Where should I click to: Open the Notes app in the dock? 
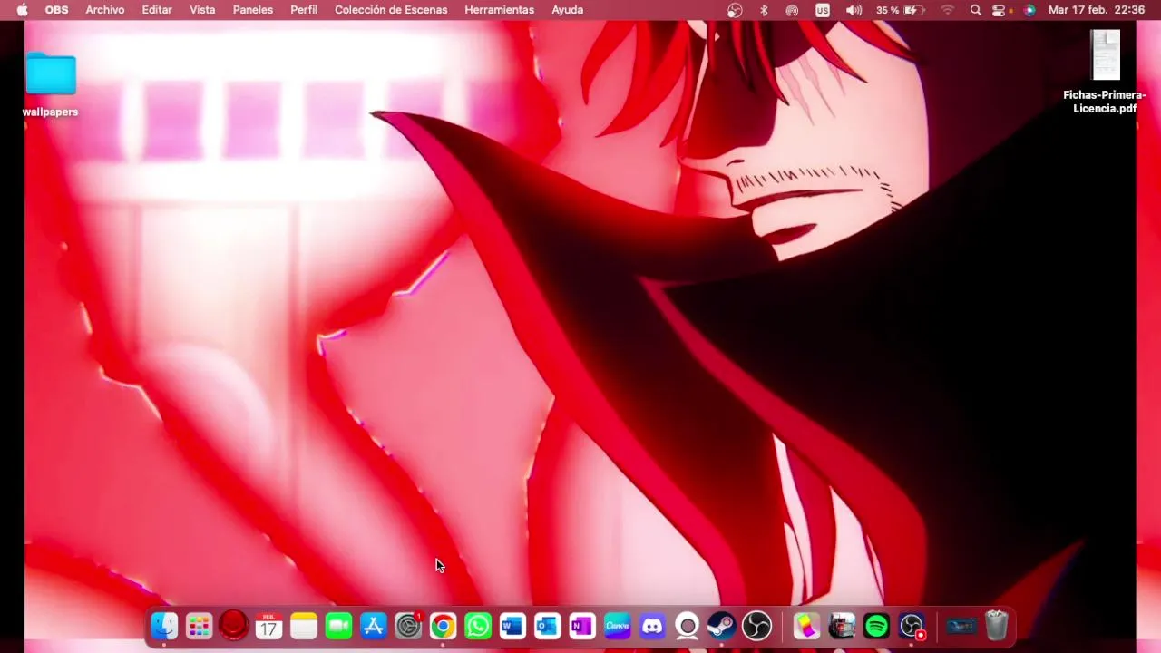pos(304,626)
